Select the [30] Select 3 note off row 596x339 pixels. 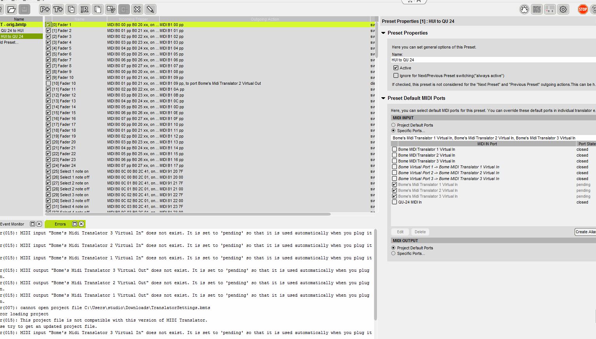210,201
